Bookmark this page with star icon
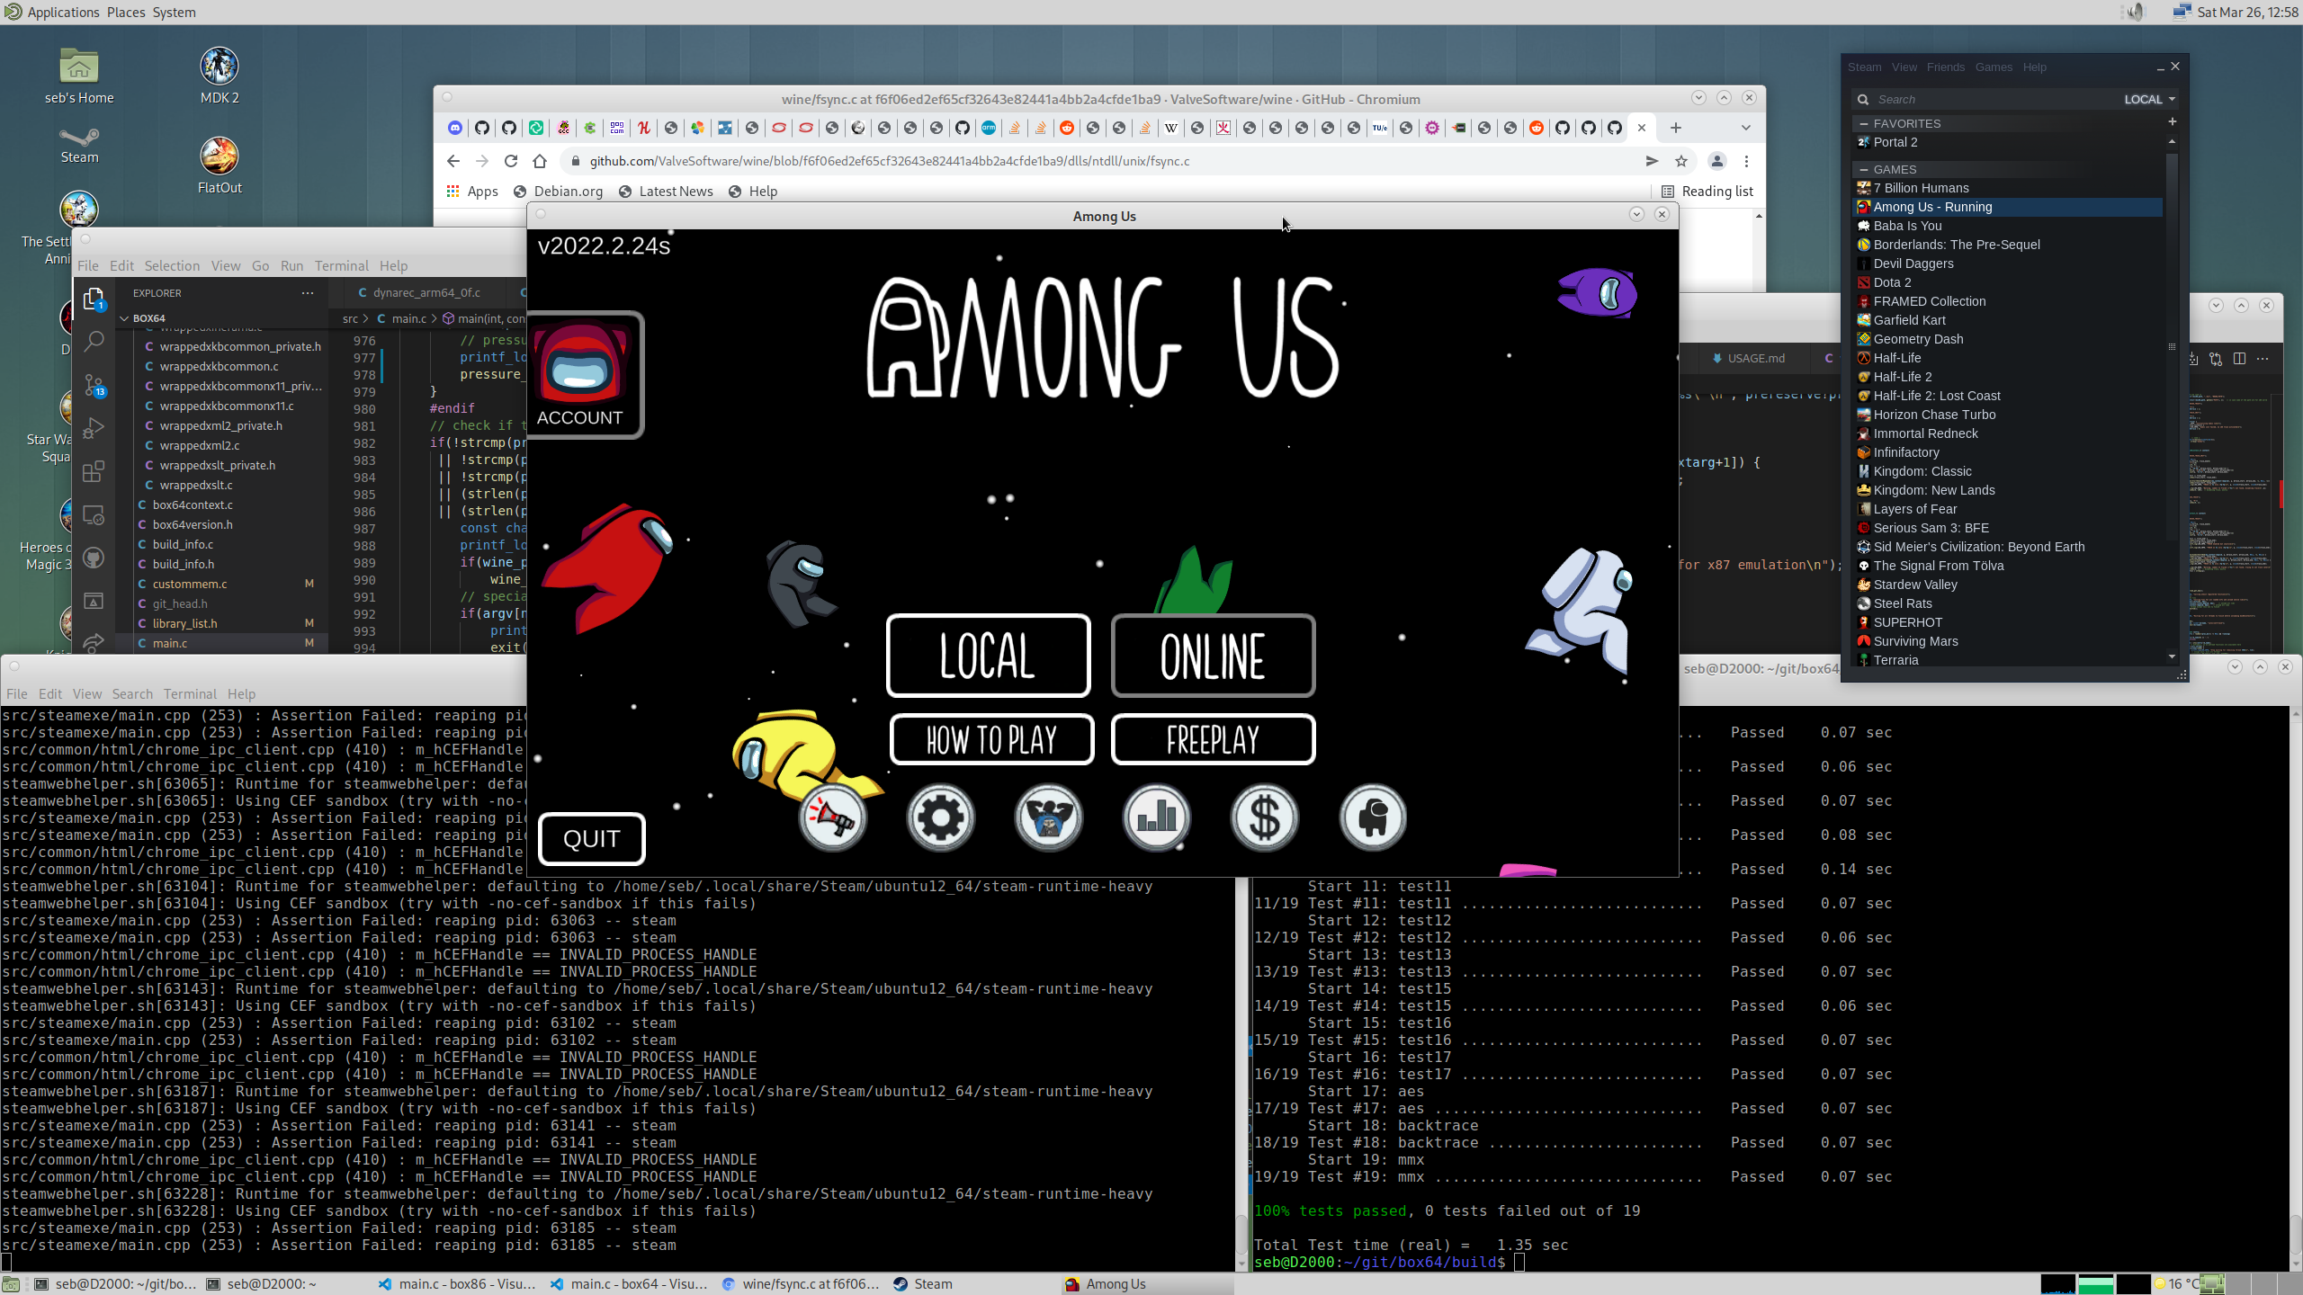This screenshot has height=1295, width=2303. pyautogui.click(x=1681, y=161)
